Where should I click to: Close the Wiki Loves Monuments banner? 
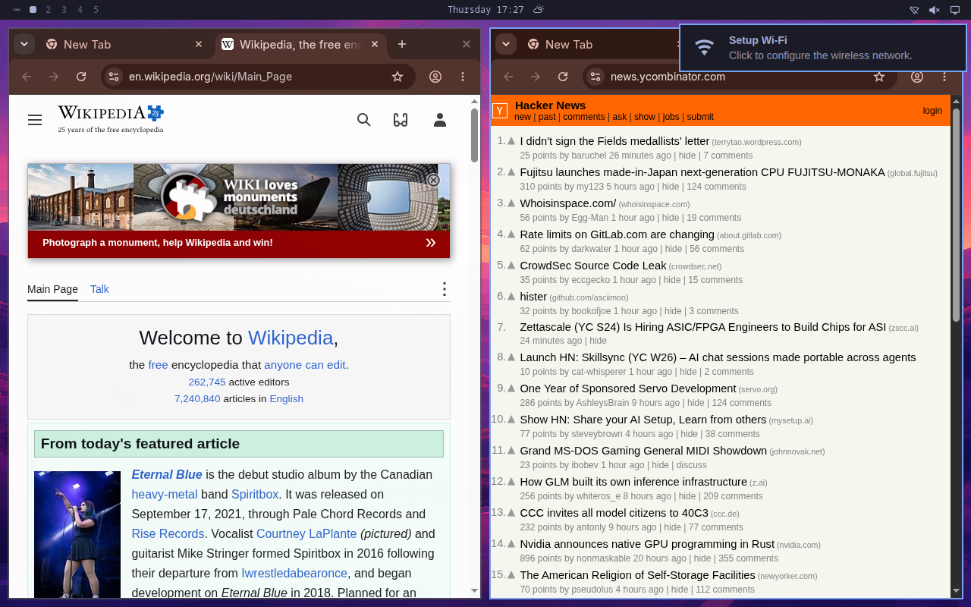click(433, 180)
